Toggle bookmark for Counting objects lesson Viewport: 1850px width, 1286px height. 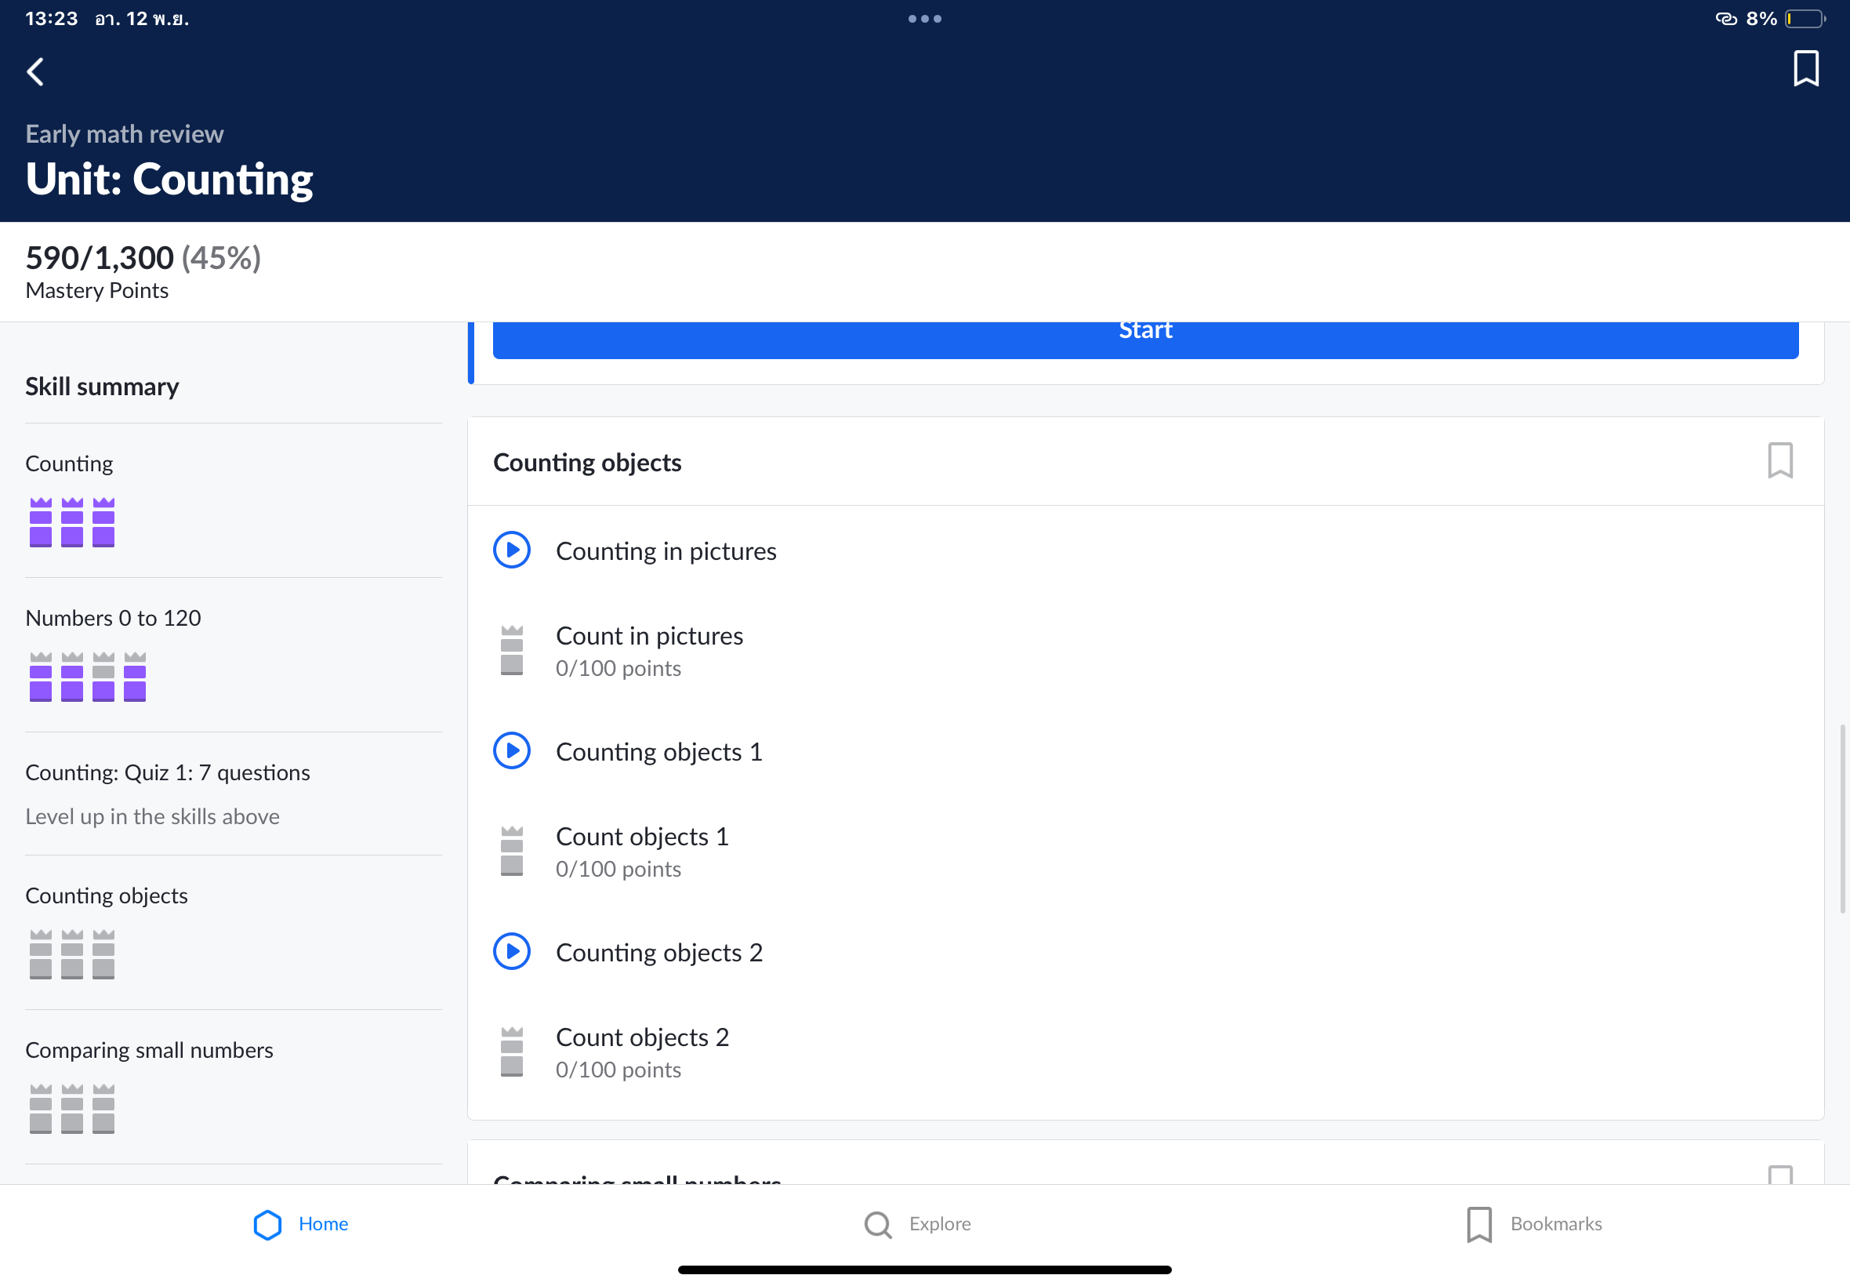click(1779, 461)
